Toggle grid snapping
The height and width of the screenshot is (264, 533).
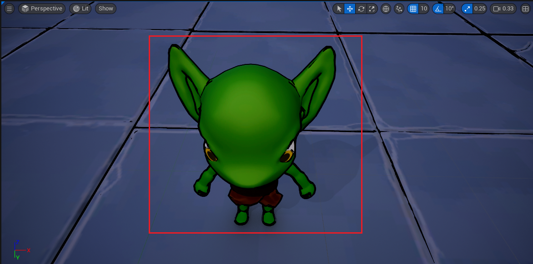pyautogui.click(x=413, y=9)
